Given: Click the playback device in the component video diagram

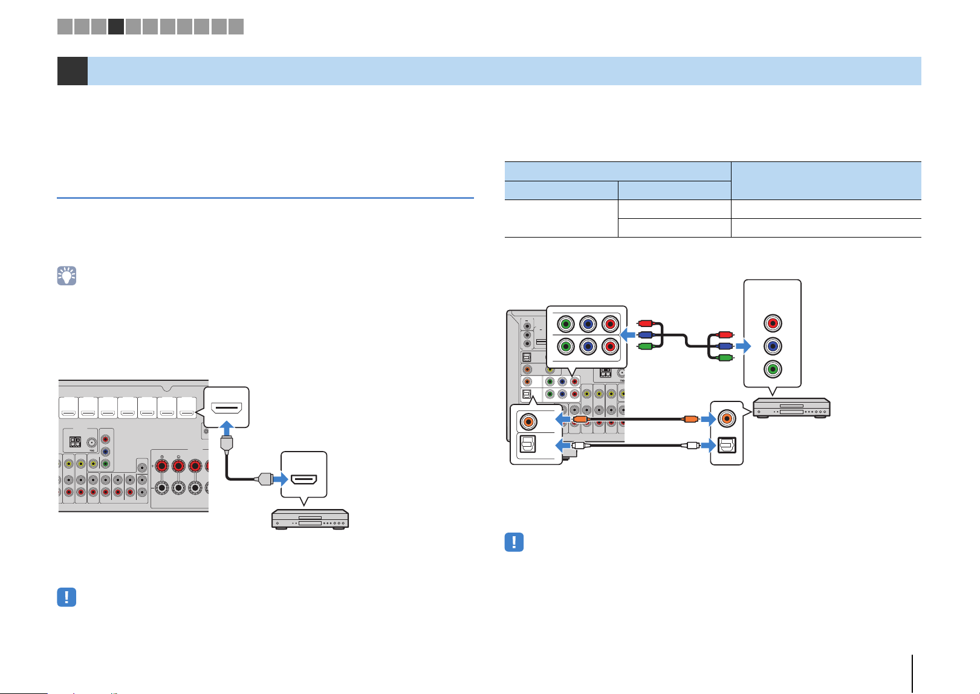Looking at the screenshot, I should tap(791, 408).
